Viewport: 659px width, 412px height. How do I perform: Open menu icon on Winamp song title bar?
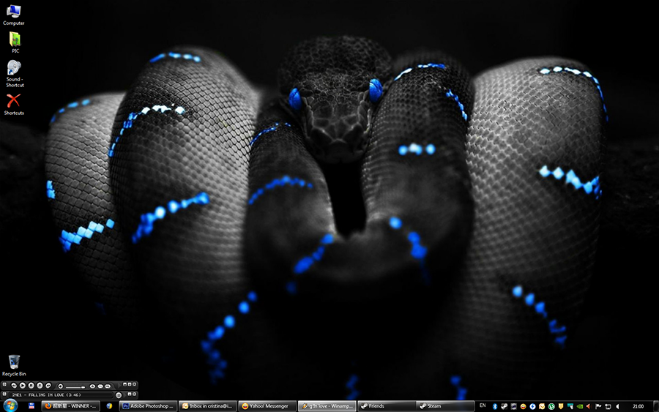click(x=4, y=394)
